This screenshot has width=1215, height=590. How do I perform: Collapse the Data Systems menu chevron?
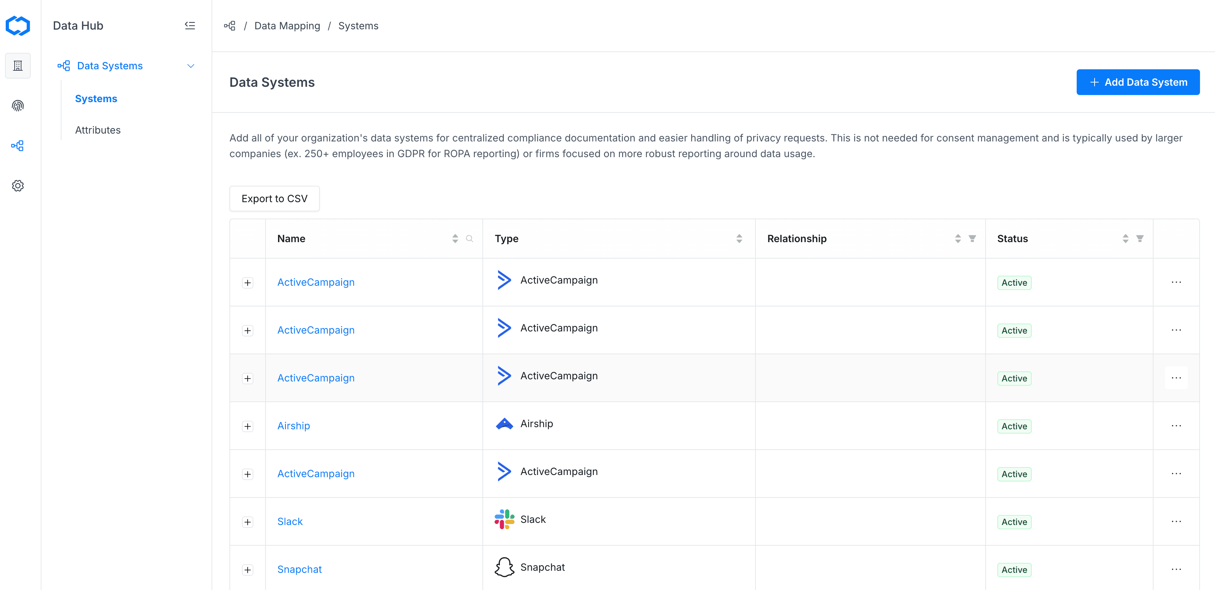click(x=190, y=66)
